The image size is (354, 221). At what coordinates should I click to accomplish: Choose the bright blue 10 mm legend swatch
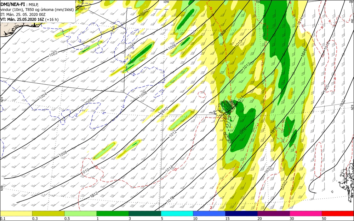(x=209, y=213)
